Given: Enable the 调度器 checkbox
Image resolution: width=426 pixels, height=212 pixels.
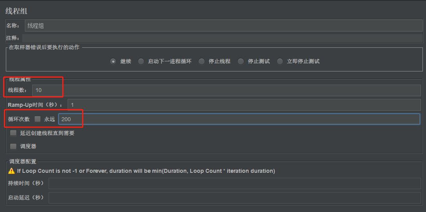Looking at the screenshot, I should tap(13, 146).
